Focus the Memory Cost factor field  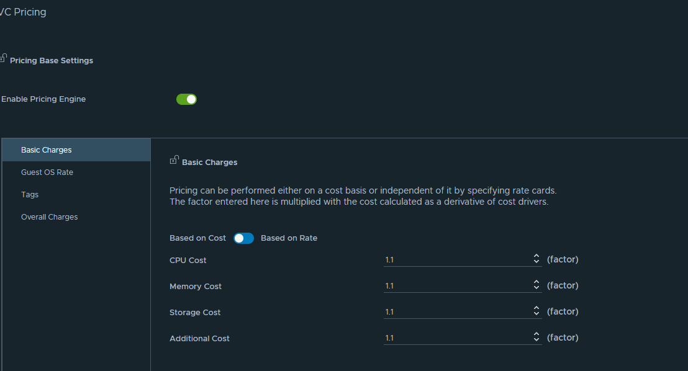click(456, 286)
